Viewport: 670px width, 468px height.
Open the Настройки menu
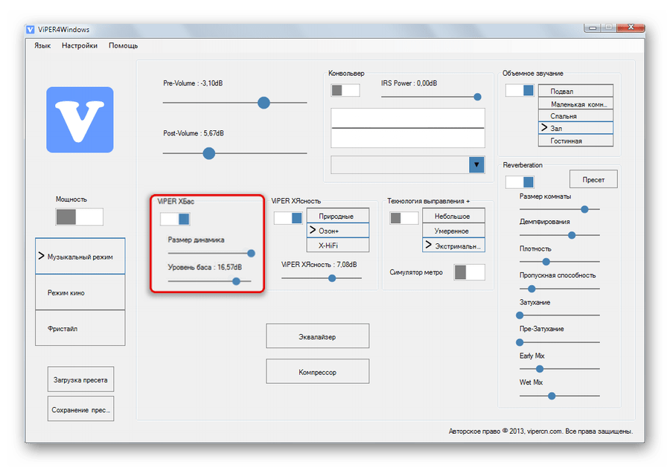pyautogui.click(x=80, y=45)
